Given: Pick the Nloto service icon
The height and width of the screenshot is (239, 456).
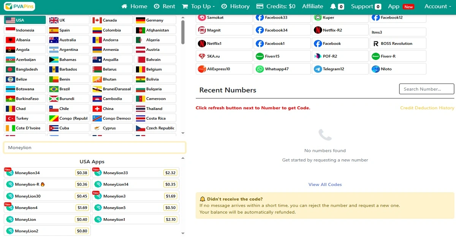Looking at the screenshot, I should [x=375, y=69].
